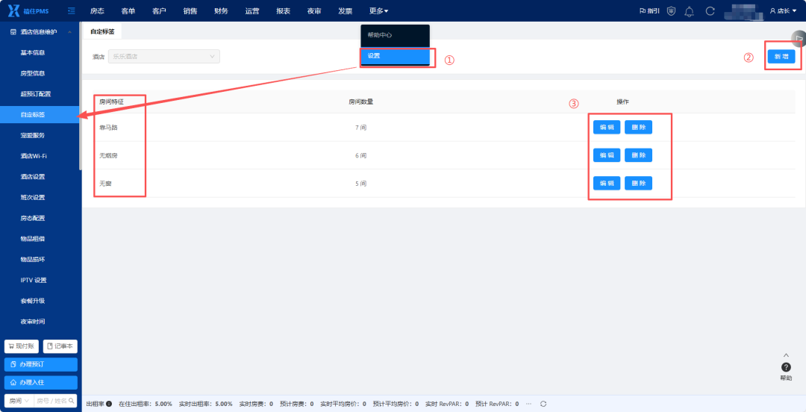Delete the 无烟房 tag row

[x=638, y=155]
